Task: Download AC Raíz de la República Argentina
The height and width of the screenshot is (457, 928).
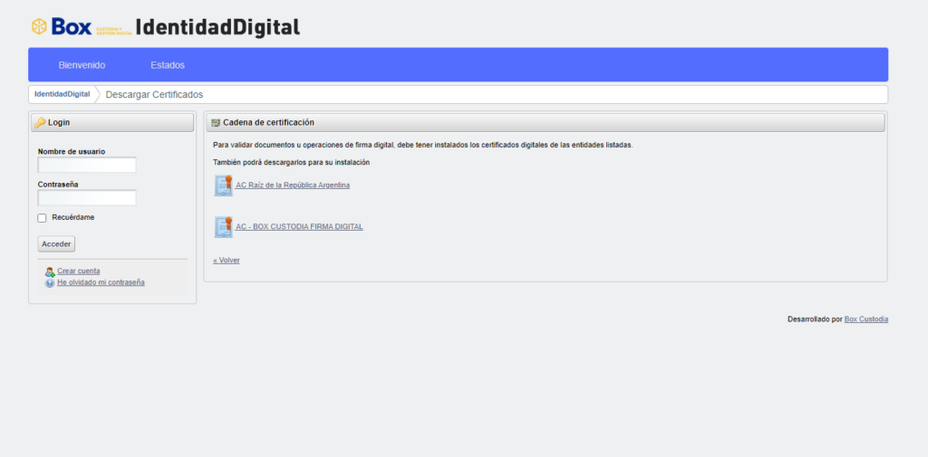Action: (293, 186)
